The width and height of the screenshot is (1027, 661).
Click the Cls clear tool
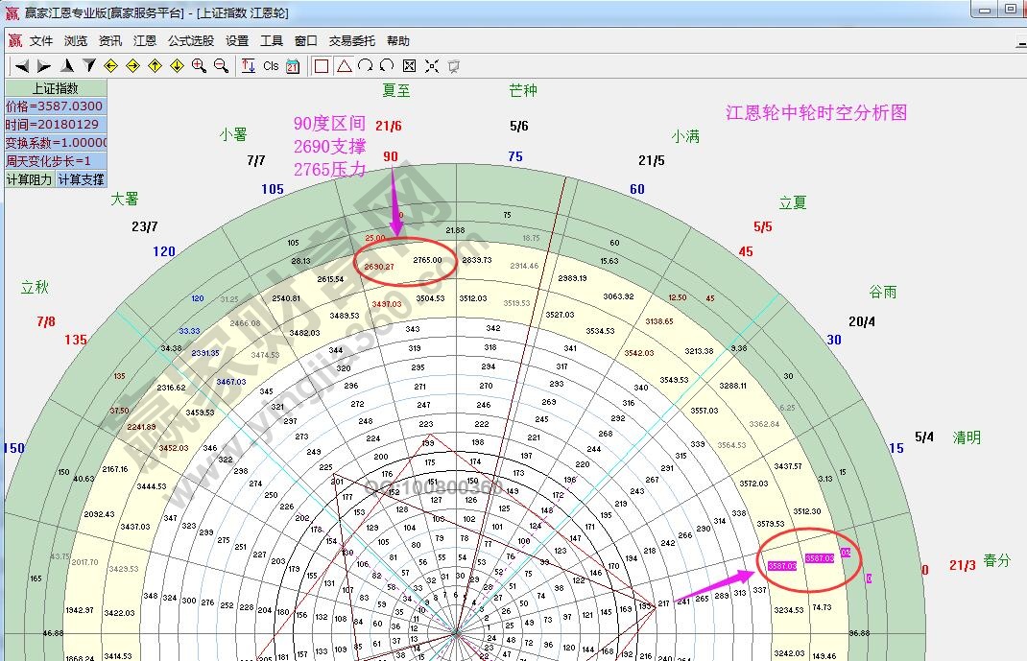pyautogui.click(x=270, y=65)
